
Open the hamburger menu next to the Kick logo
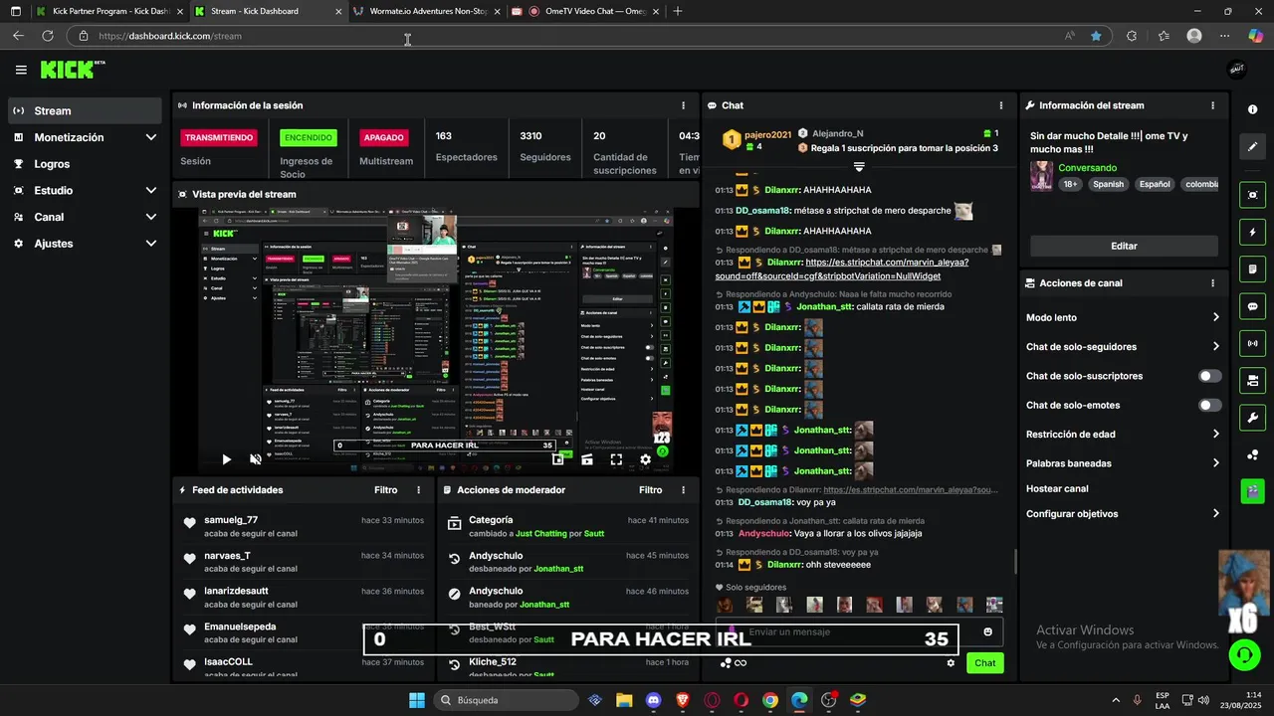click(21, 70)
